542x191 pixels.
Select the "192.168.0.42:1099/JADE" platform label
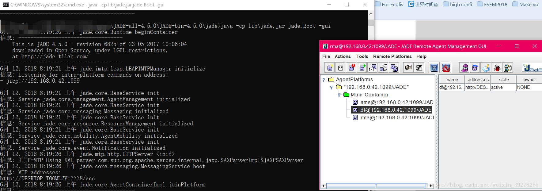pos(376,87)
